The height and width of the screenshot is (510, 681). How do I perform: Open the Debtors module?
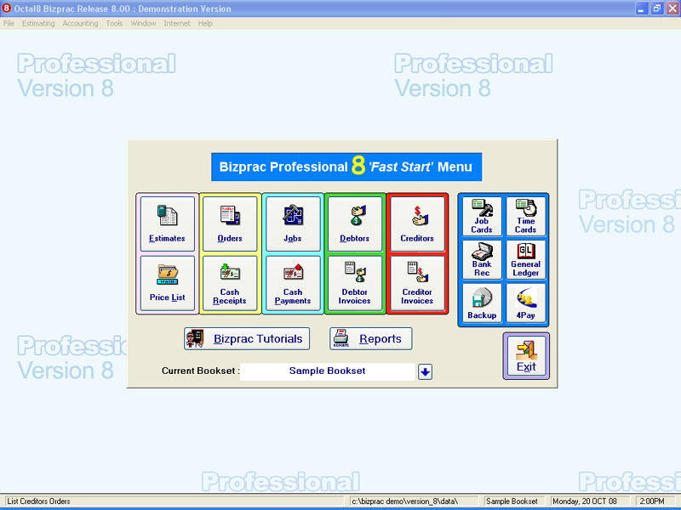[355, 224]
